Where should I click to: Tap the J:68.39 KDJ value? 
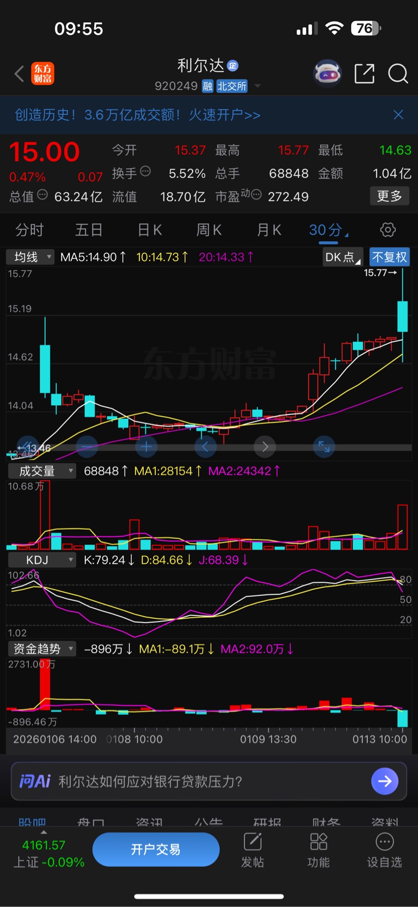pyautogui.click(x=223, y=560)
